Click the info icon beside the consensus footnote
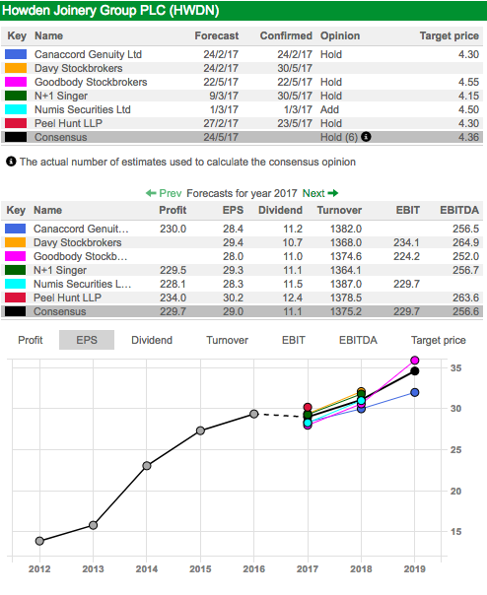 click(11, 162)
